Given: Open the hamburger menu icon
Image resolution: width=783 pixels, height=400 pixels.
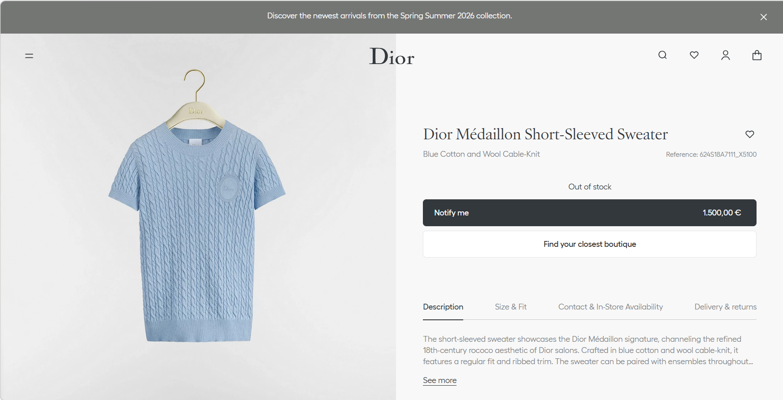Looking at the screenshot, I should tap(29, 56).
